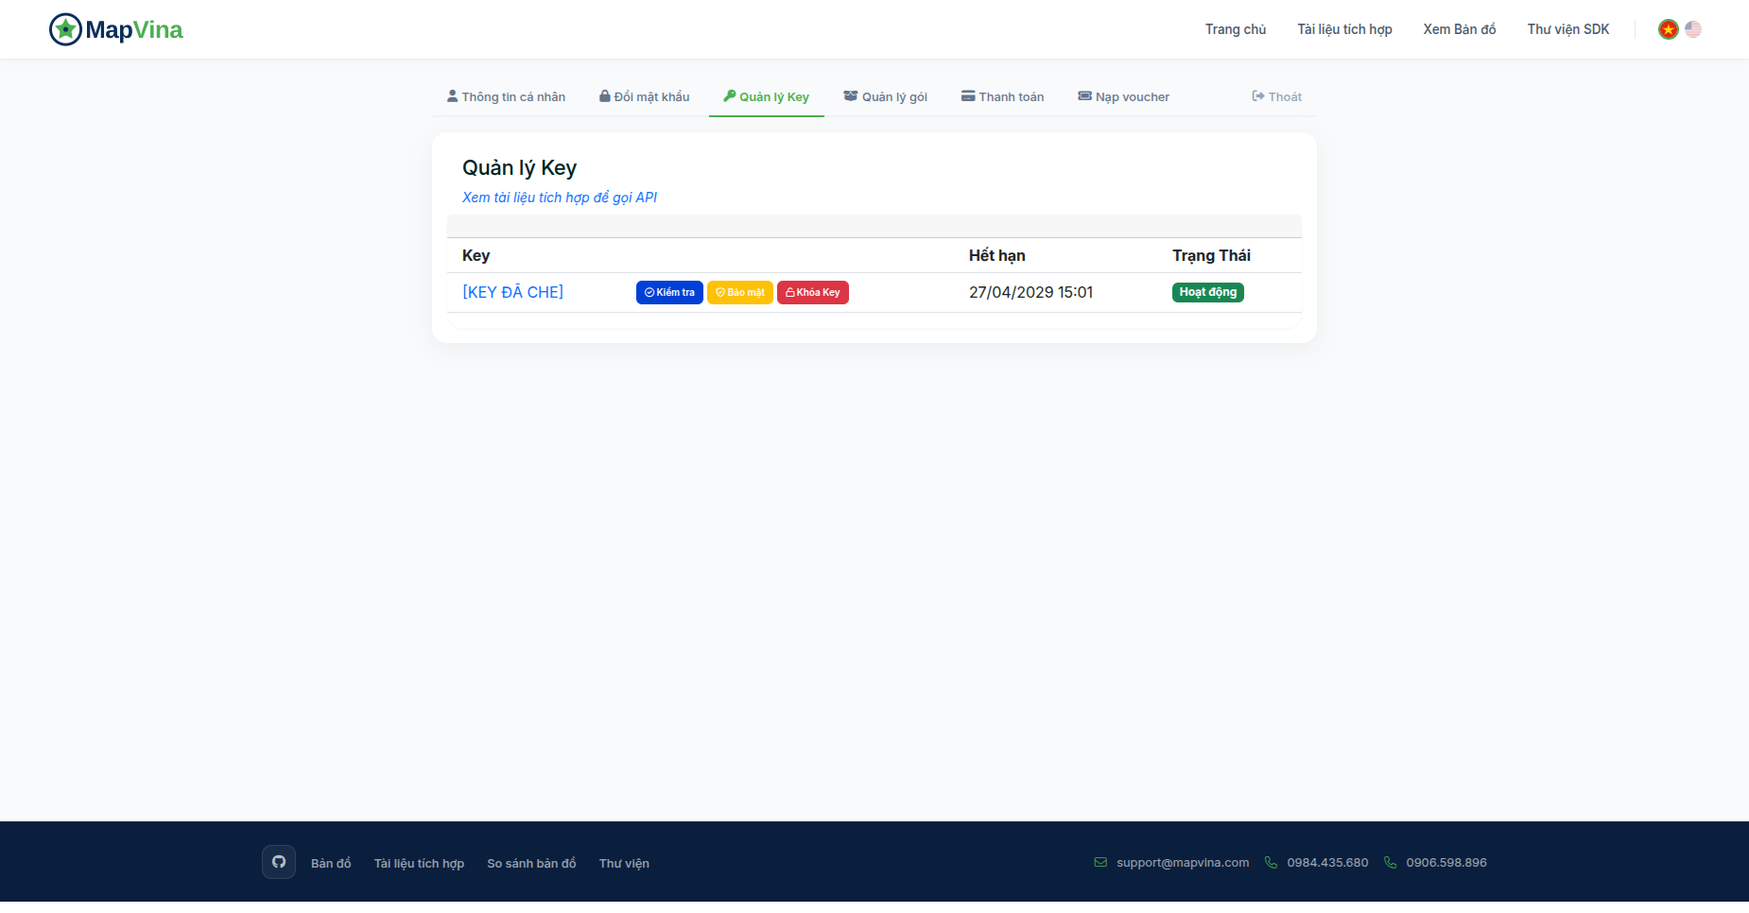
Task: Open Thư viện SDK in top navigation
Action: (1568, 29)
